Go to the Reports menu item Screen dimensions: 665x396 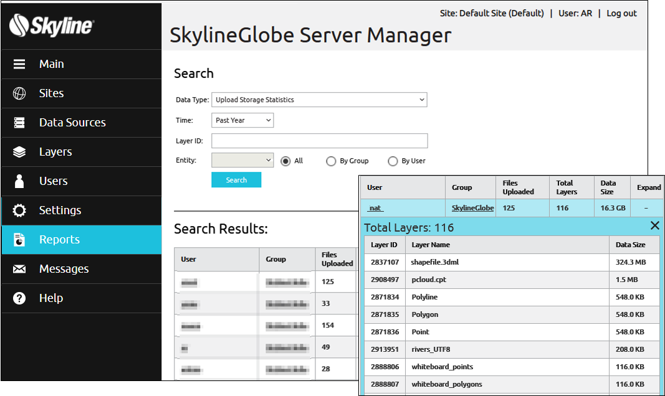click(82, 240)
